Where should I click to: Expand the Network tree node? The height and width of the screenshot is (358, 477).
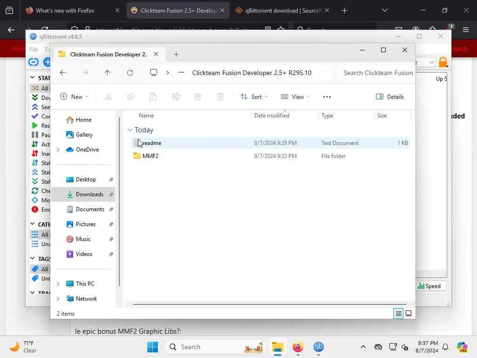pos(58,299)
